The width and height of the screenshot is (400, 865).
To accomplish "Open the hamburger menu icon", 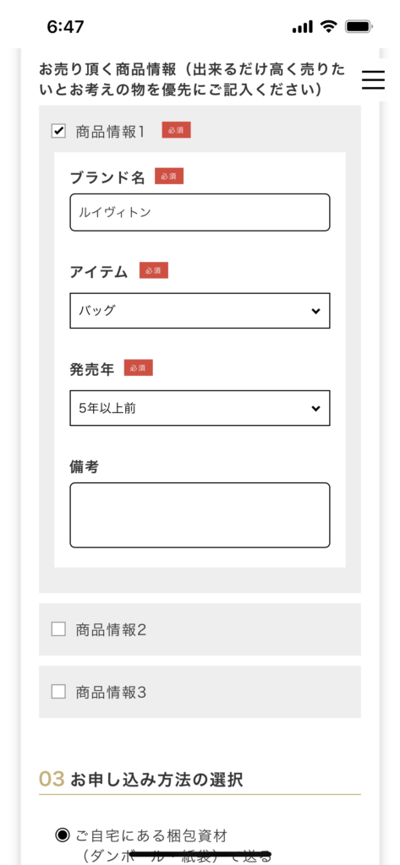I will tap(374, 80).
